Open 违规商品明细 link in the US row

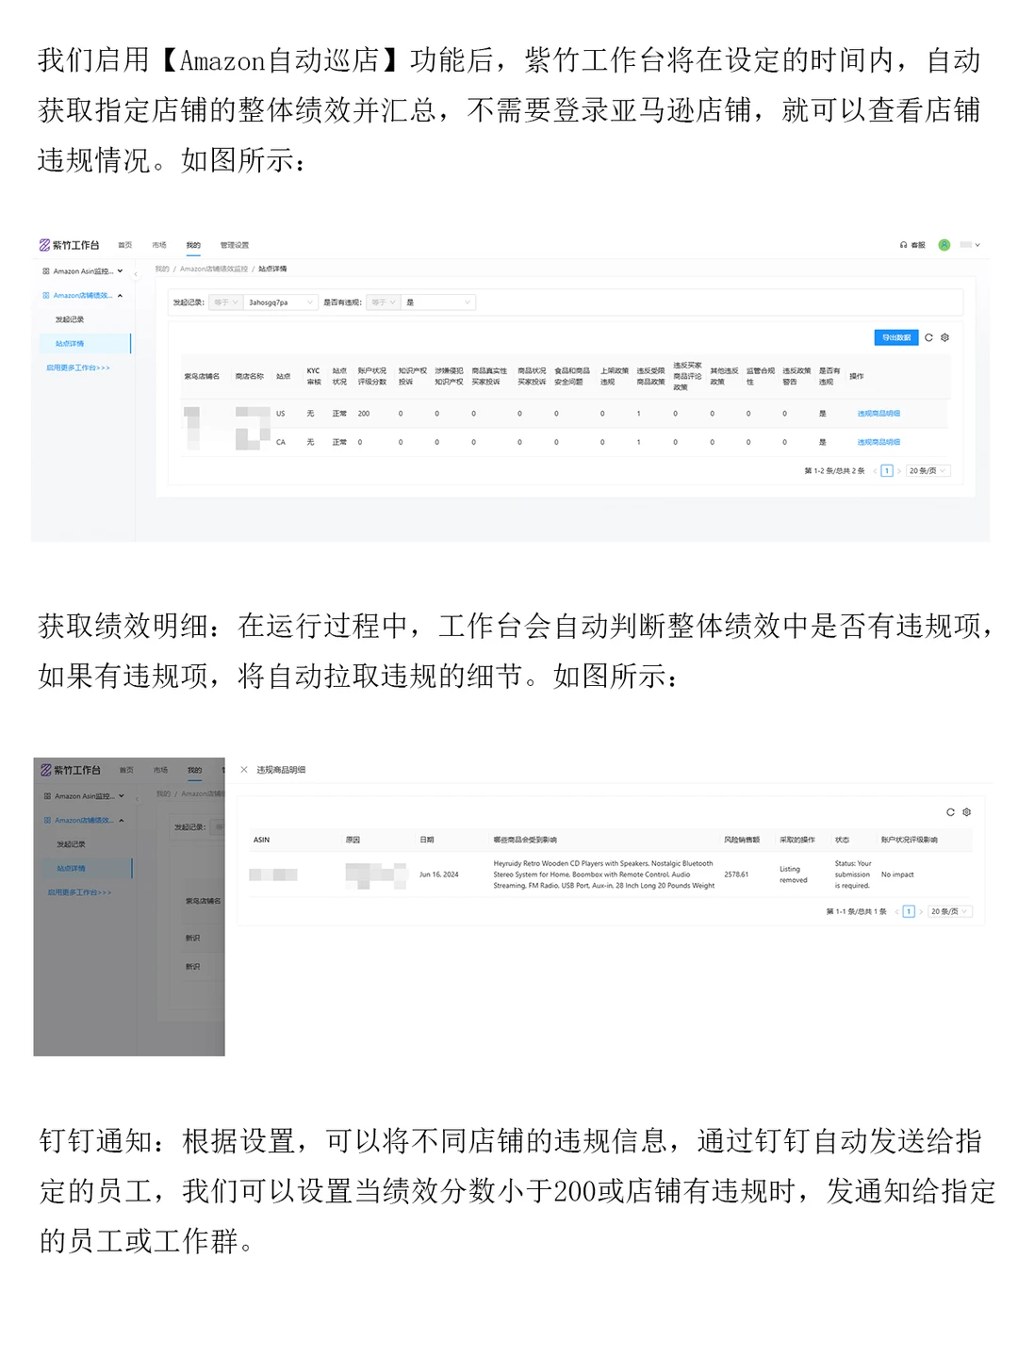(x=877, y=413)
